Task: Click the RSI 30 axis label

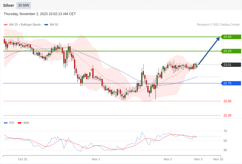Action: [x=225, y=150]
